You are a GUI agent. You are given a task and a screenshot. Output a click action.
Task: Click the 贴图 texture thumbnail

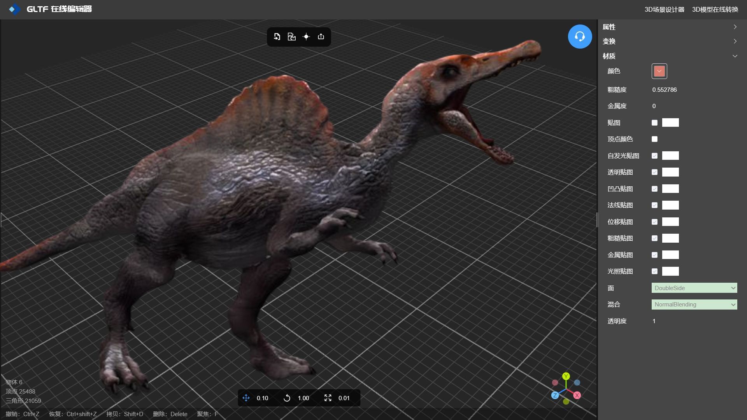click(x=670, y=123)
